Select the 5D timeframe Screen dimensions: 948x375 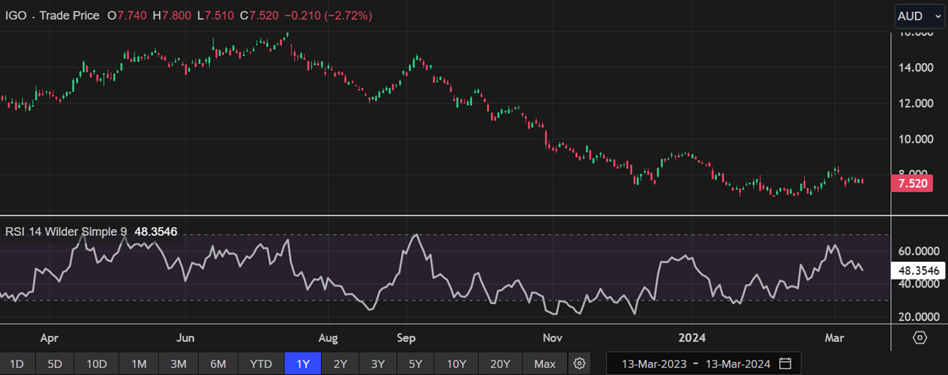(55, 364)
